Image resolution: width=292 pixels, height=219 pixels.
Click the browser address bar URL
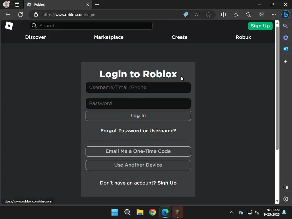69,15
